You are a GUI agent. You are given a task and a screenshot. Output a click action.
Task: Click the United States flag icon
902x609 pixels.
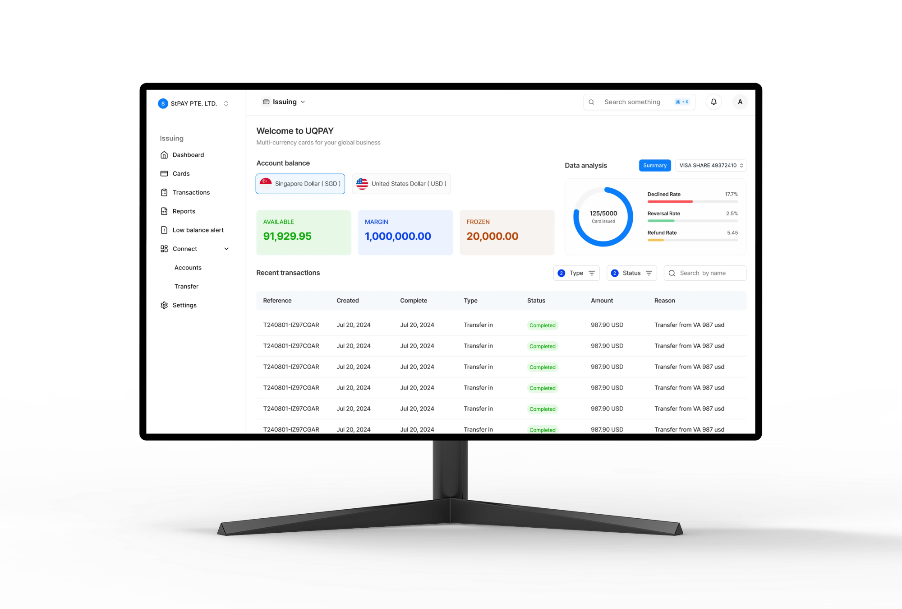[362, 183]
